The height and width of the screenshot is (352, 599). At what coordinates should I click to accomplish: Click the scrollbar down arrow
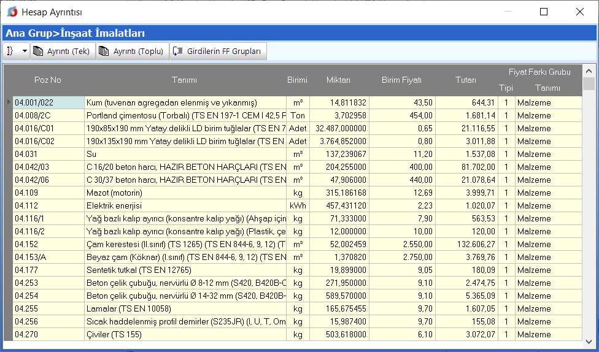coord(589,342)
